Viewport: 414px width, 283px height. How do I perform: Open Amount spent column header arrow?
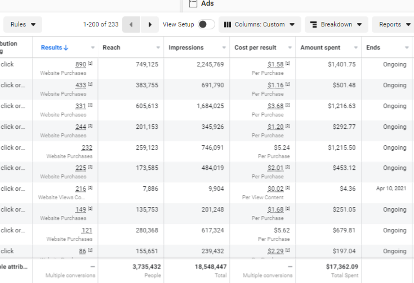click(x=355, y=48)
